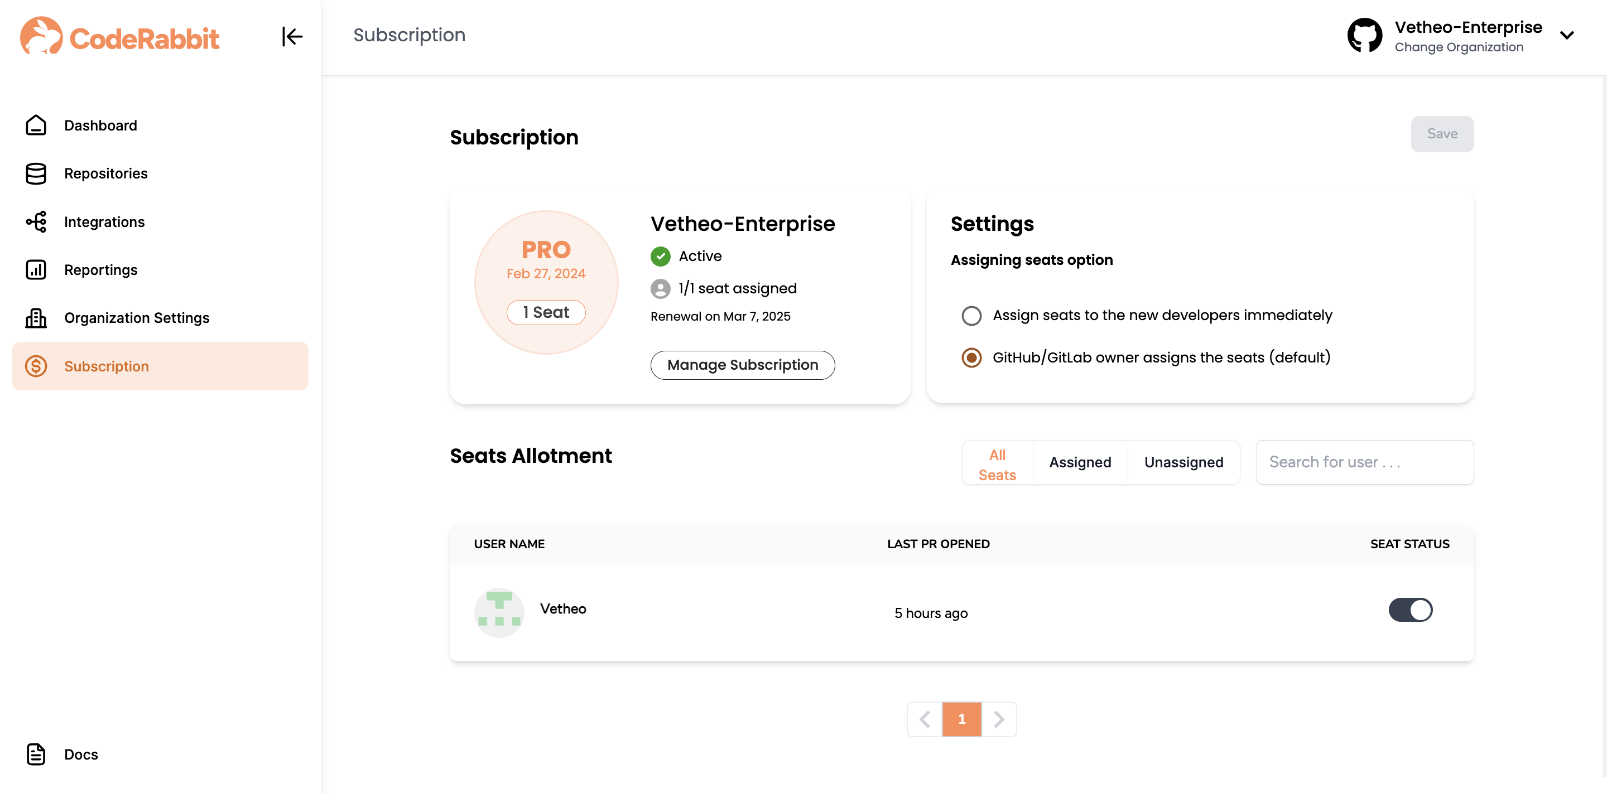Click the previous page chevron in pagination

[924, 719]
